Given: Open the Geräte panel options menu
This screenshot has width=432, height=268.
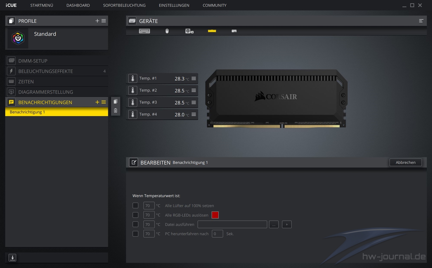Looking at the screenshot, I should coord(421,21).
